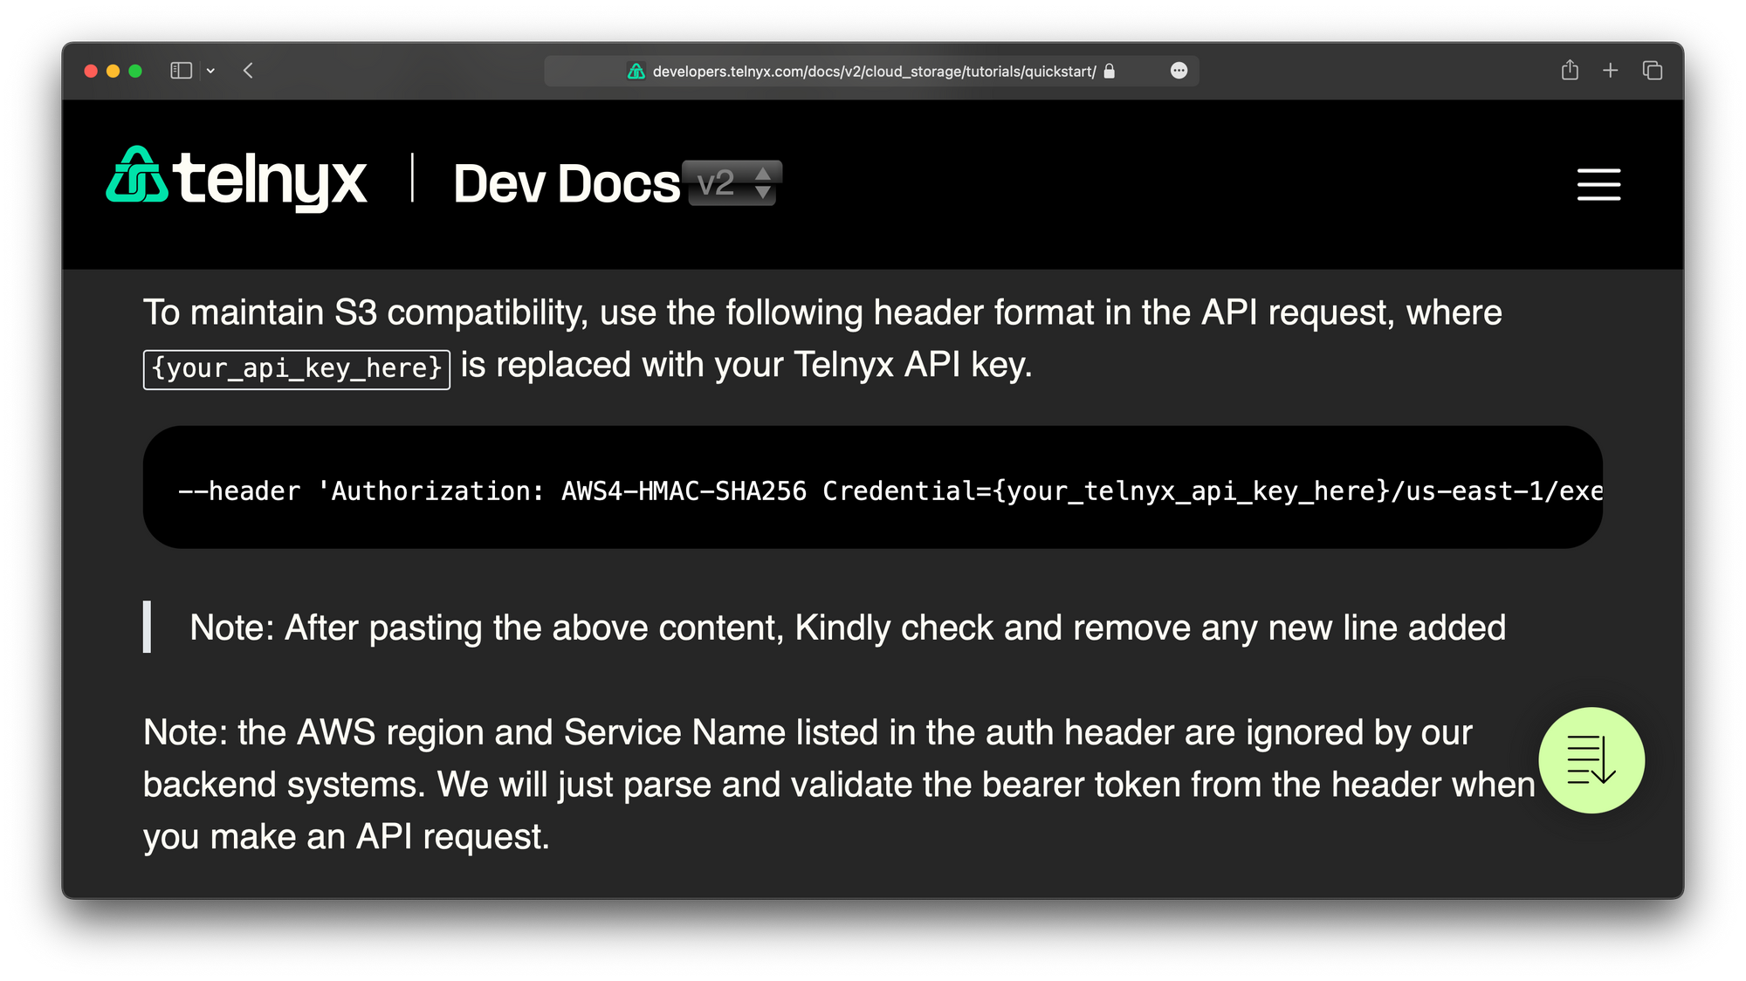The width and height of the screenshot is (1746, 981).
Task: Click the back navigation arrow
Action: 248,71
